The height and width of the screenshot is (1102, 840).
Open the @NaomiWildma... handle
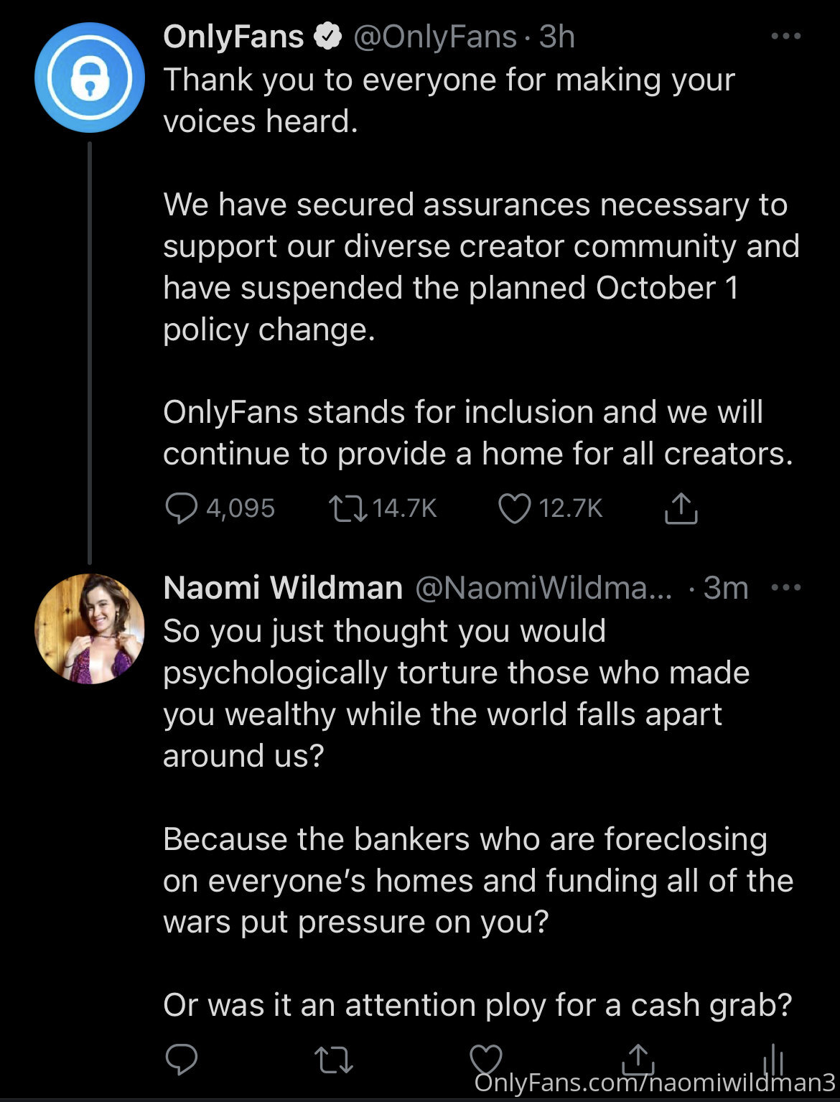point(543,588)
